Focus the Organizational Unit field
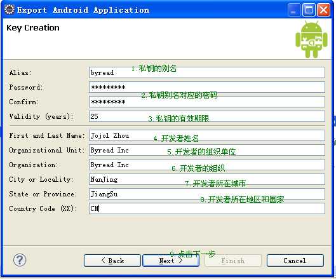The image size is (336, 279). (207, 150)
